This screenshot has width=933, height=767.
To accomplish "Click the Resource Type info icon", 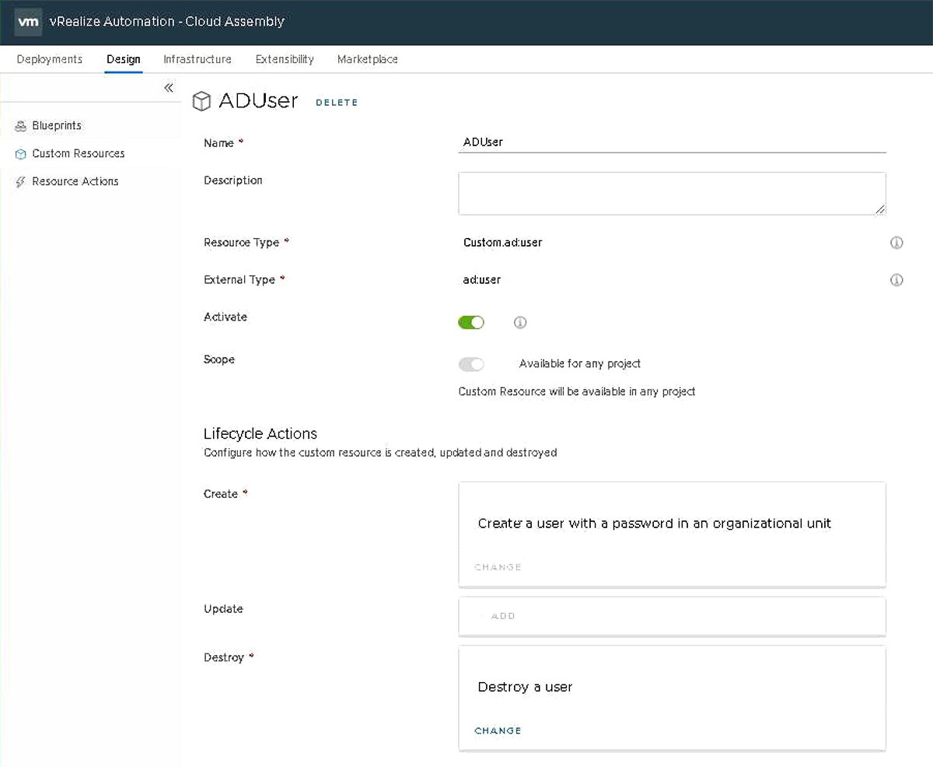I will (x=896, y=243).
